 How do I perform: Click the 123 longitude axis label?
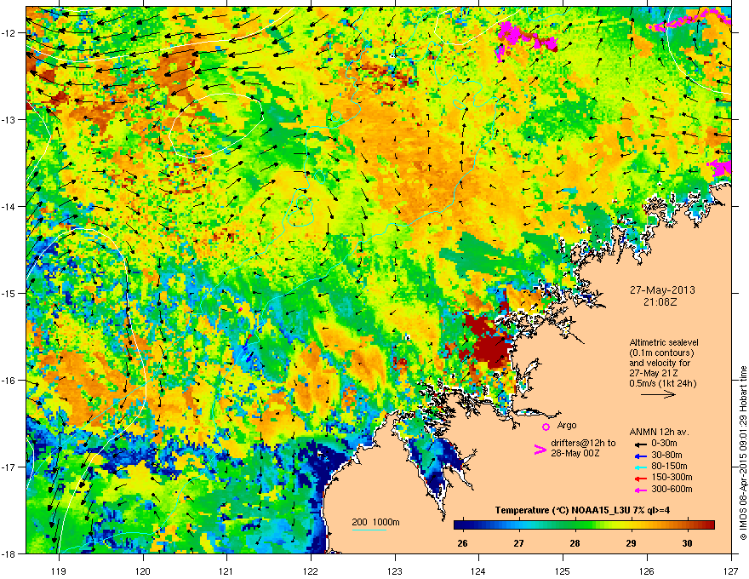pyautogui.click(x=395, y=570)
